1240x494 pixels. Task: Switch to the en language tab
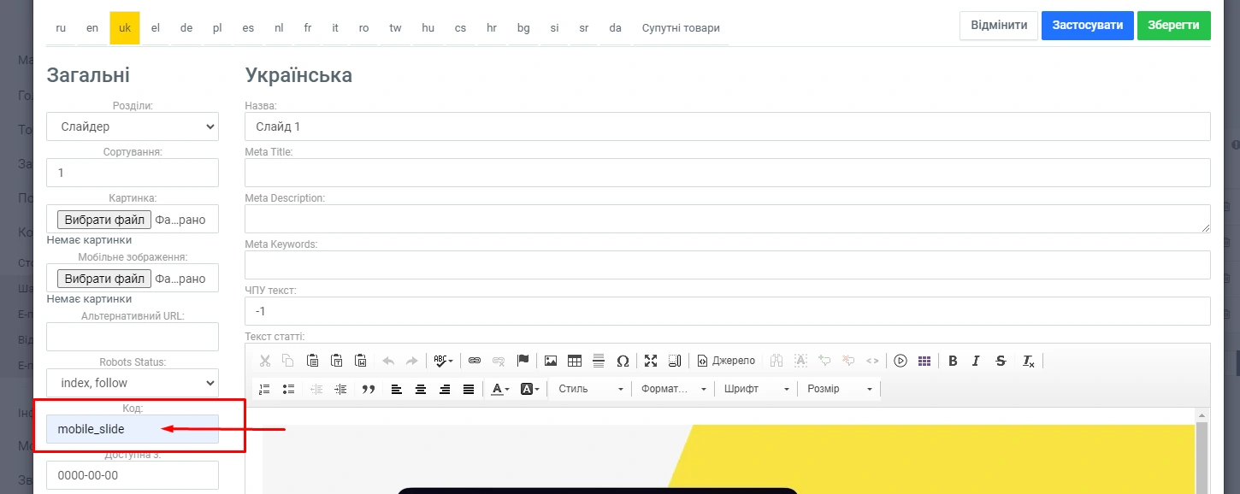point(92,27)
